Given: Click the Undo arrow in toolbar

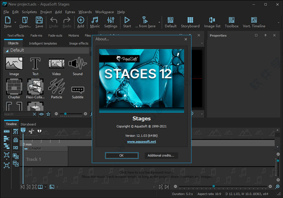Looking at the screenshot, I should 54,20.
